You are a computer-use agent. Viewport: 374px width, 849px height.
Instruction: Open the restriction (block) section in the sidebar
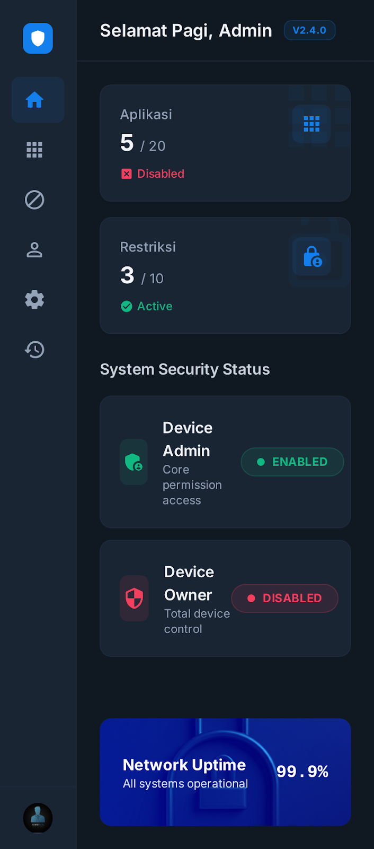(34, 200)
